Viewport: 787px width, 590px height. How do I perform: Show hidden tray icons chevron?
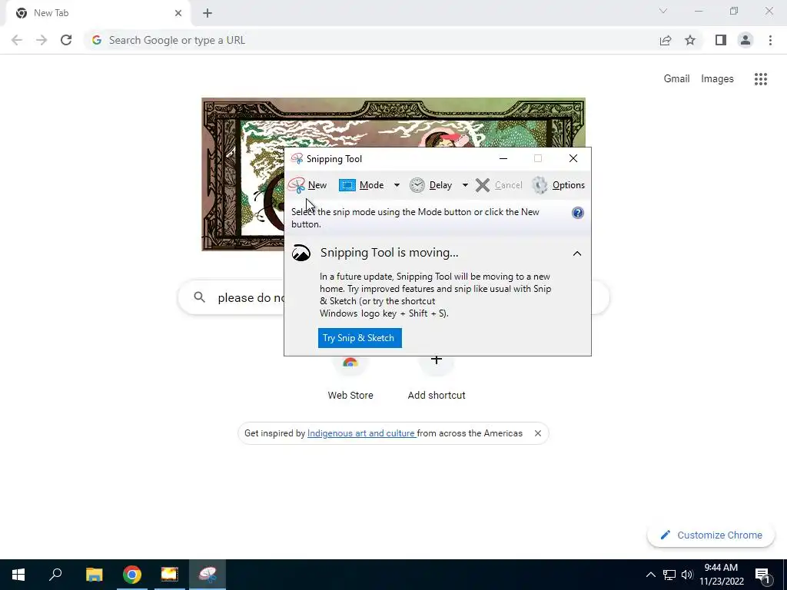click(x=650, y=575)
